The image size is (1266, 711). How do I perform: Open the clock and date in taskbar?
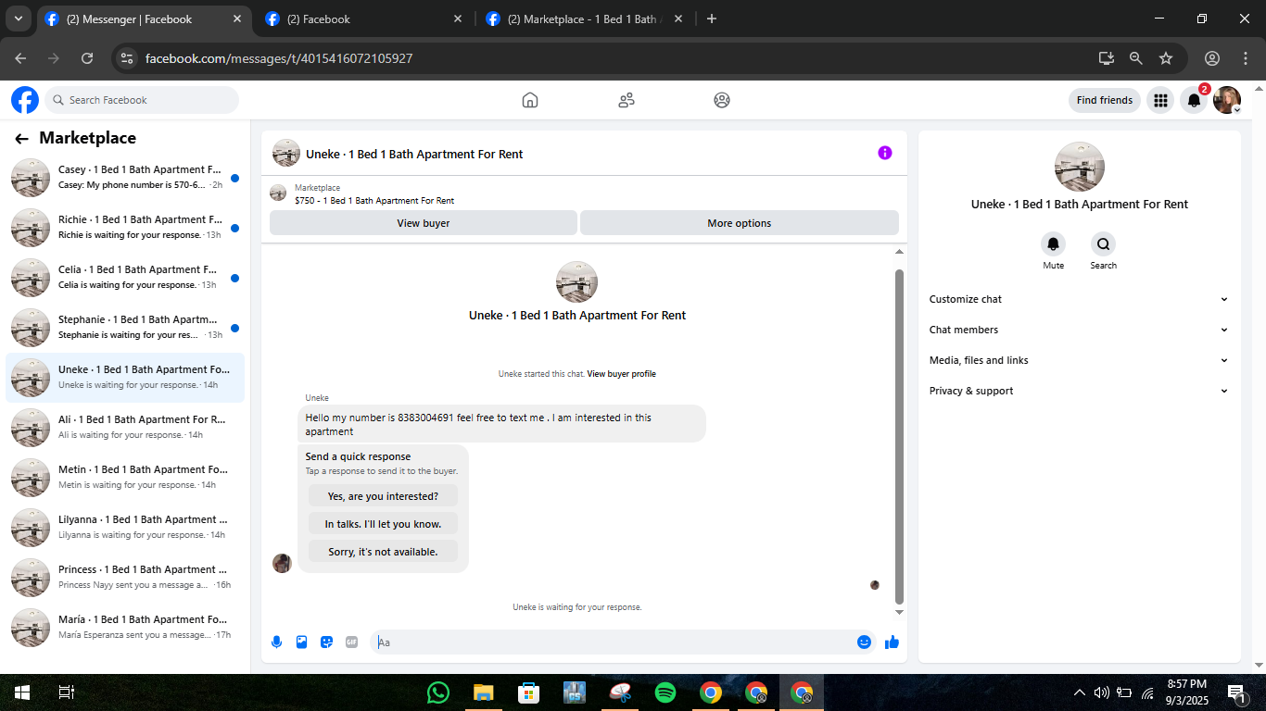(1186, 692)
